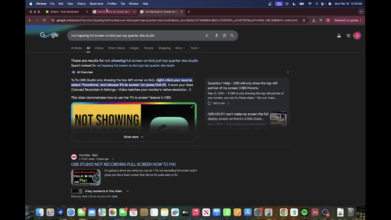Close the 'how to show my screen' tab

(134, 12)
